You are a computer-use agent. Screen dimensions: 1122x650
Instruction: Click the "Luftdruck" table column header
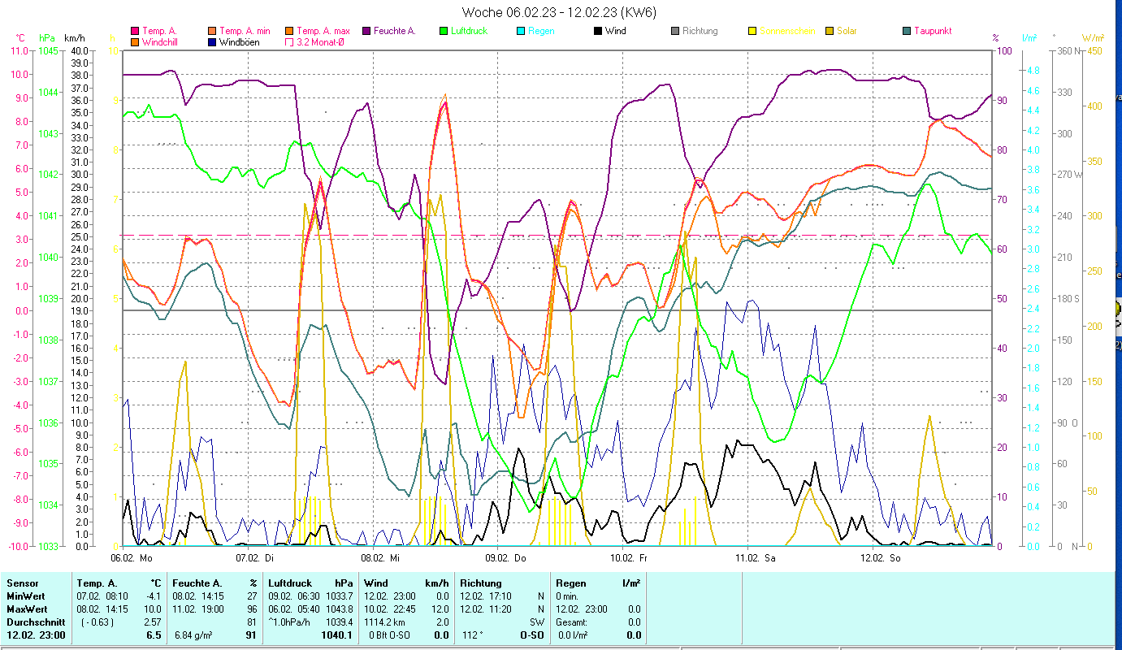pos(290,583)
